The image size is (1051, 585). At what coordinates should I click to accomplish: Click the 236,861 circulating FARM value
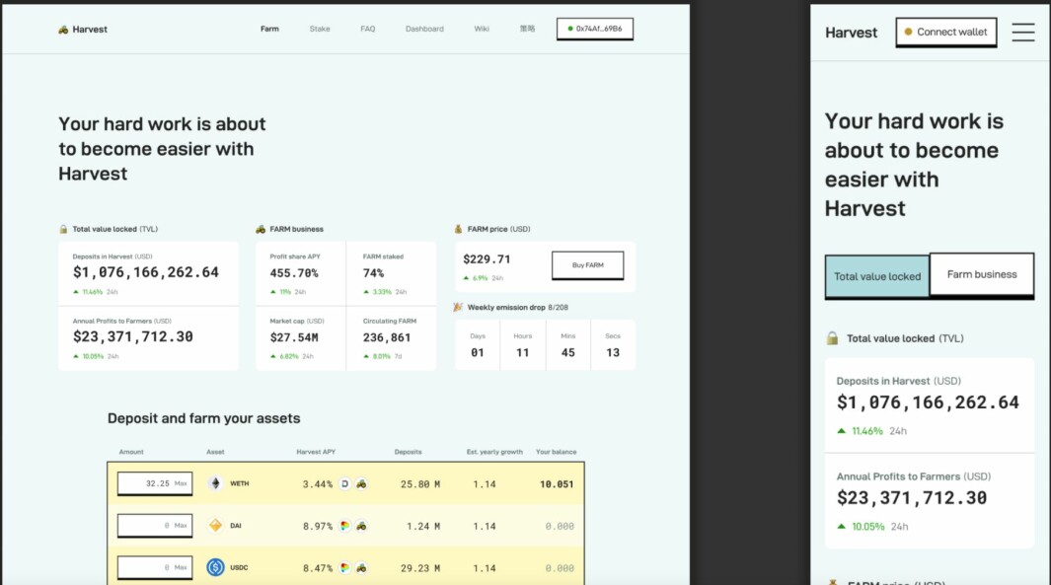[387, 337]
